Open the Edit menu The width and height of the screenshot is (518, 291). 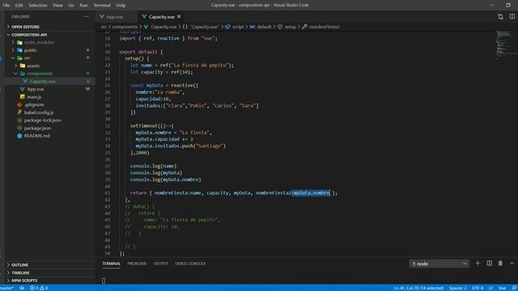tap(19, 6)
